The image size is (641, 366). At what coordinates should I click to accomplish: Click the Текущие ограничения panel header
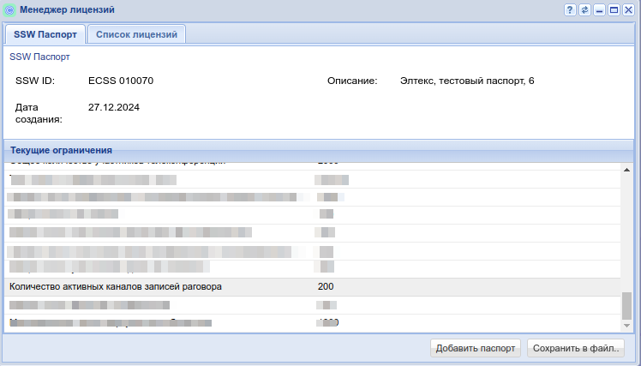[x=319, y=151]
